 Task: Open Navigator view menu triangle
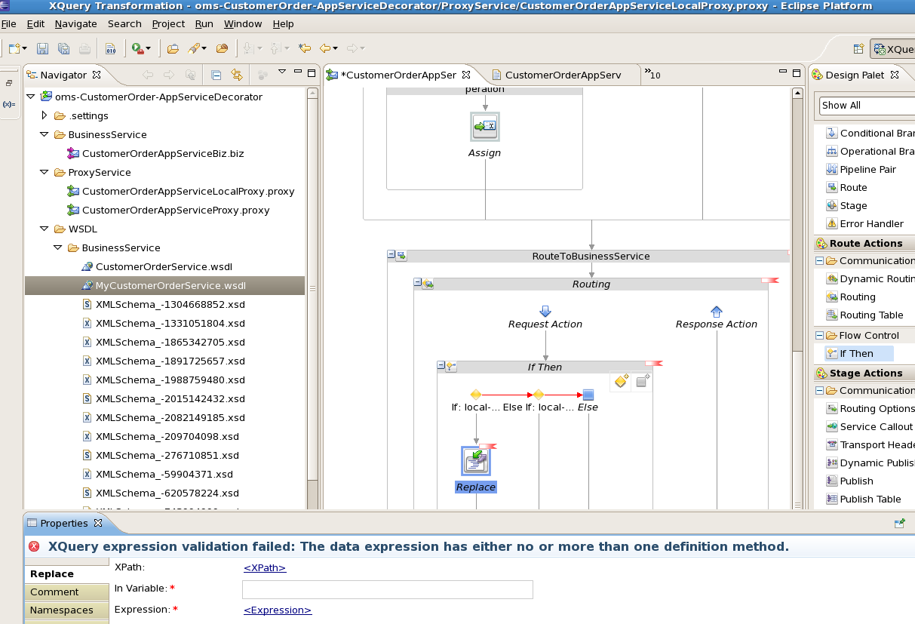point(281,72)
